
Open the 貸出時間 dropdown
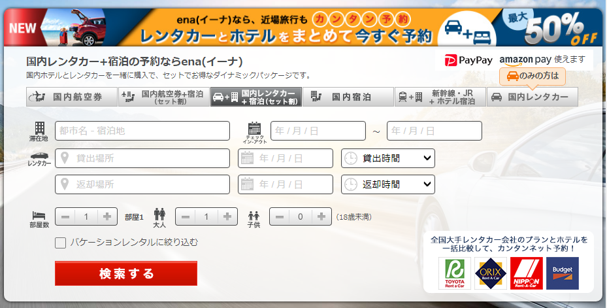coord(388,158)
